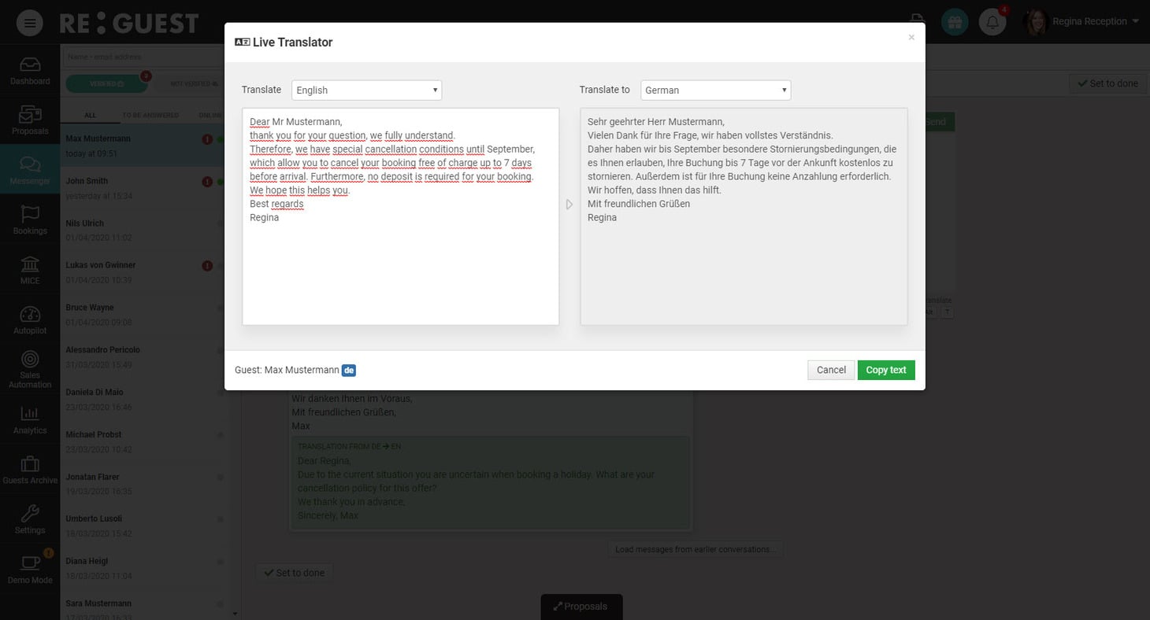This screenshot has height=620, width=1150.
Task: Click the source text editing area
Action: click(401, 216)
